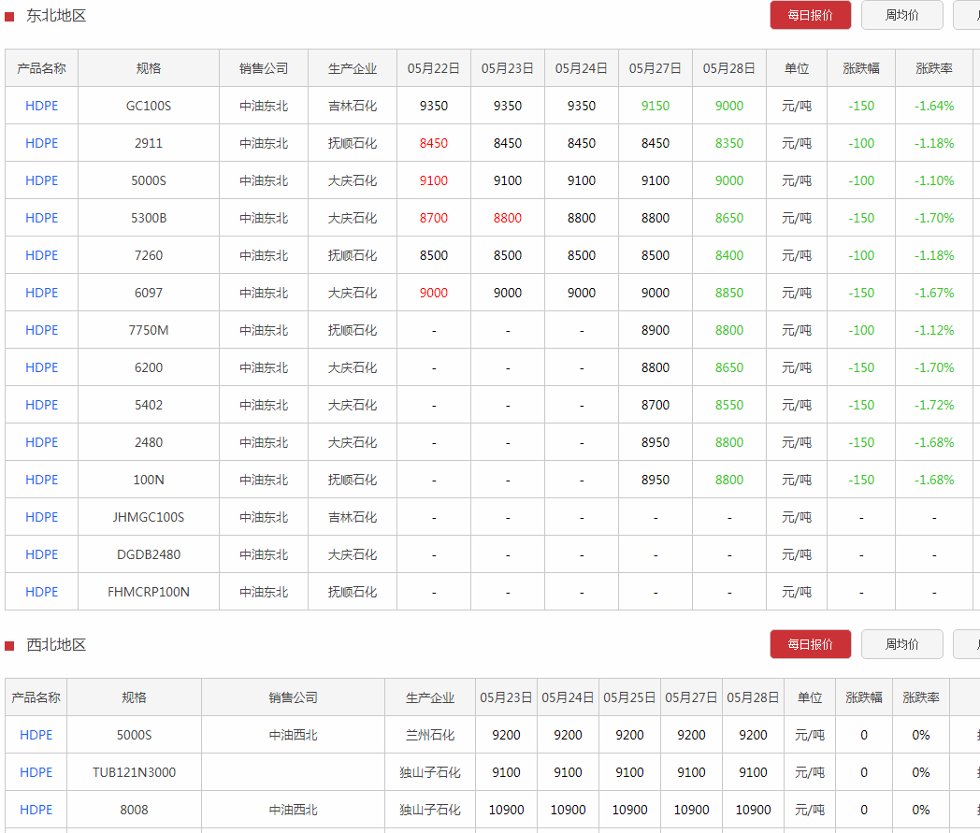
Task: Click HDPE link for 6097 spec
Action: coord(41,293)
